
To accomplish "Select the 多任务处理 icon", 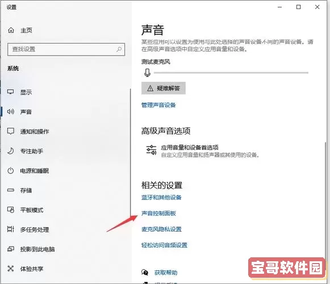I will click(x=11, y=229).
